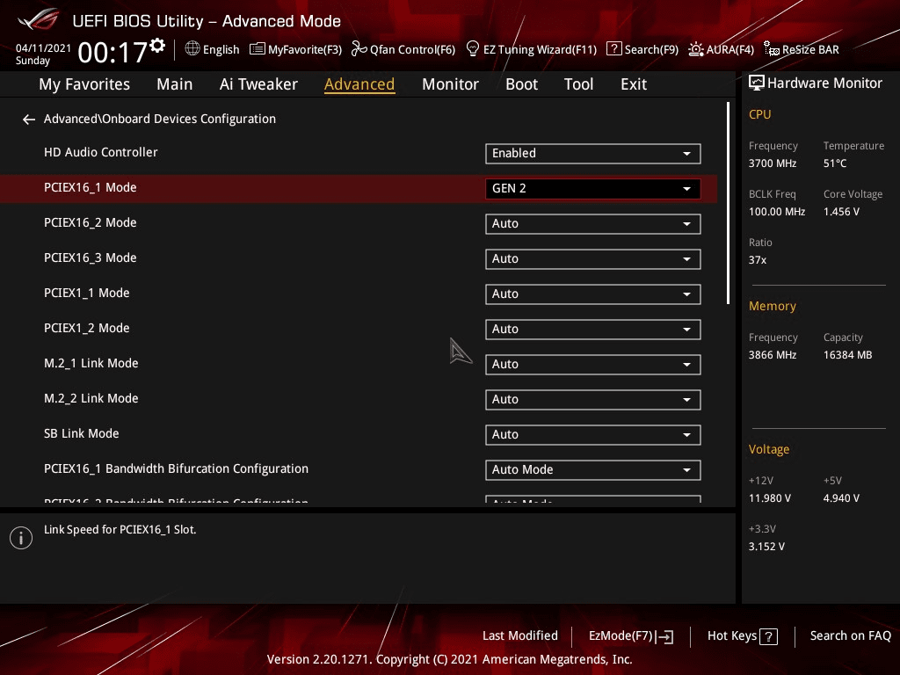Click the info icon beside help text
900x675 pixels.
tap(21, 538)
